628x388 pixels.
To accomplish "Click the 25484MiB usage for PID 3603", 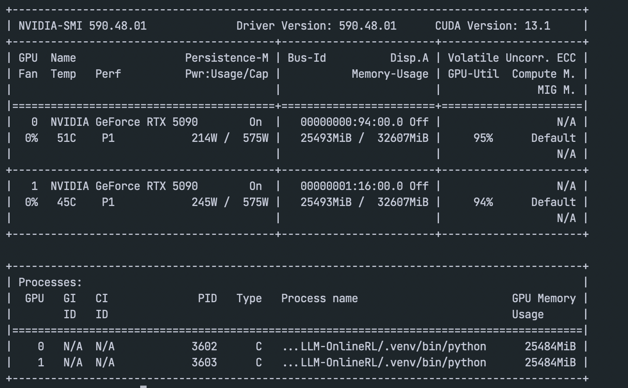I will (550, 363).
